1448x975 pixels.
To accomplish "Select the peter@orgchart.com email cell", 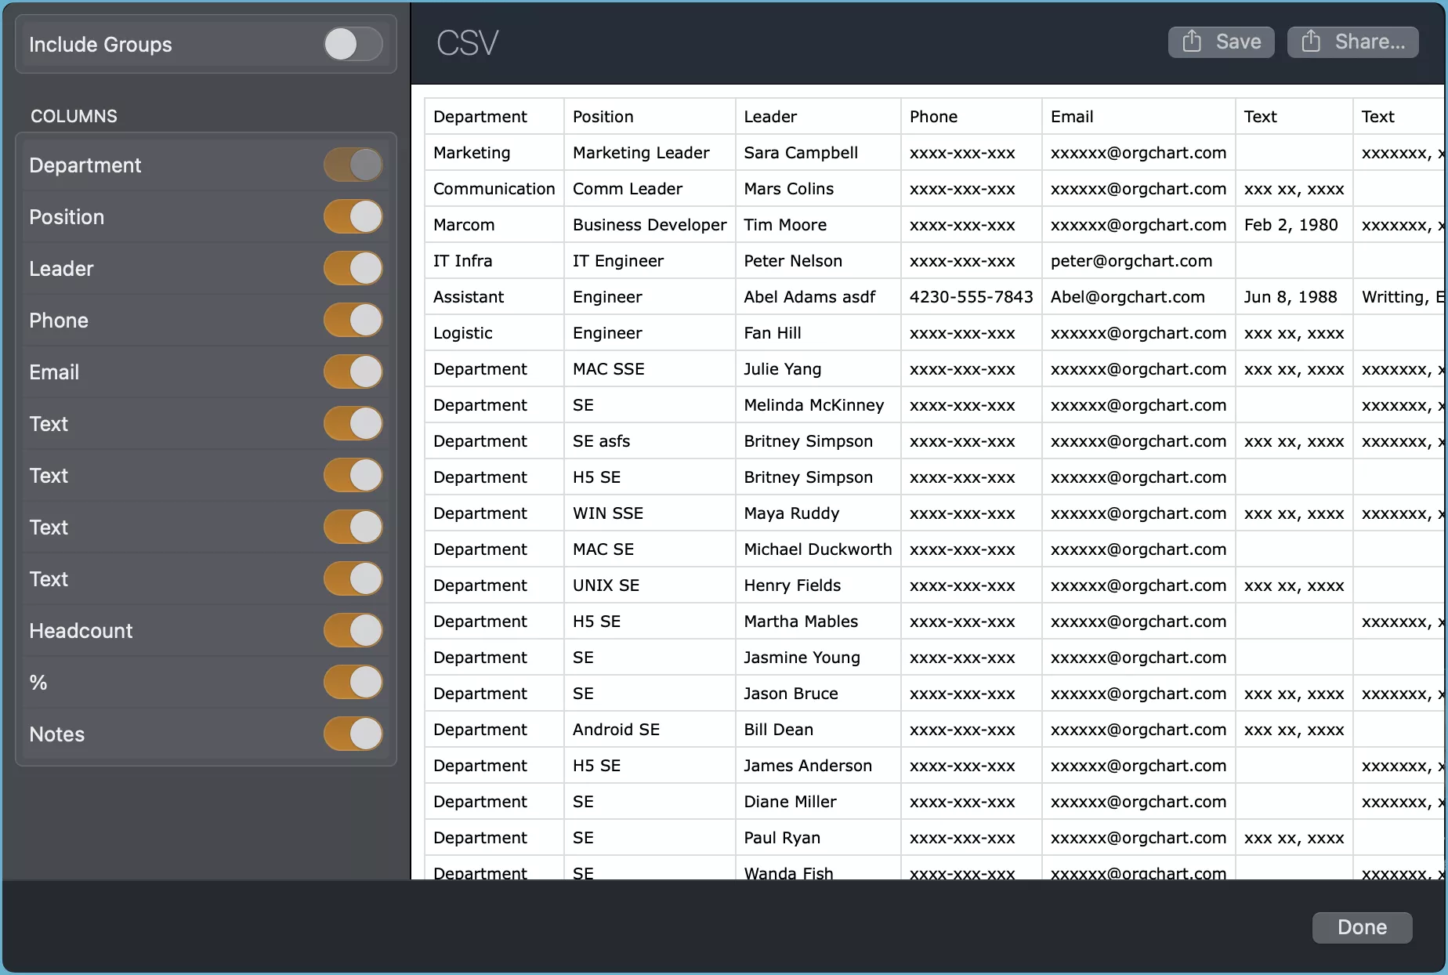I will click(1138, 261).
